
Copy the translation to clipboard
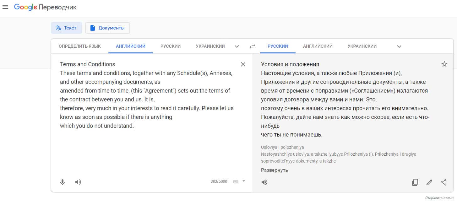tap(415, 182)
